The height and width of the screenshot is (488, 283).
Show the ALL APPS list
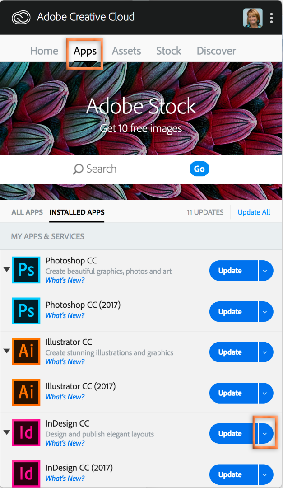(27, 212)
